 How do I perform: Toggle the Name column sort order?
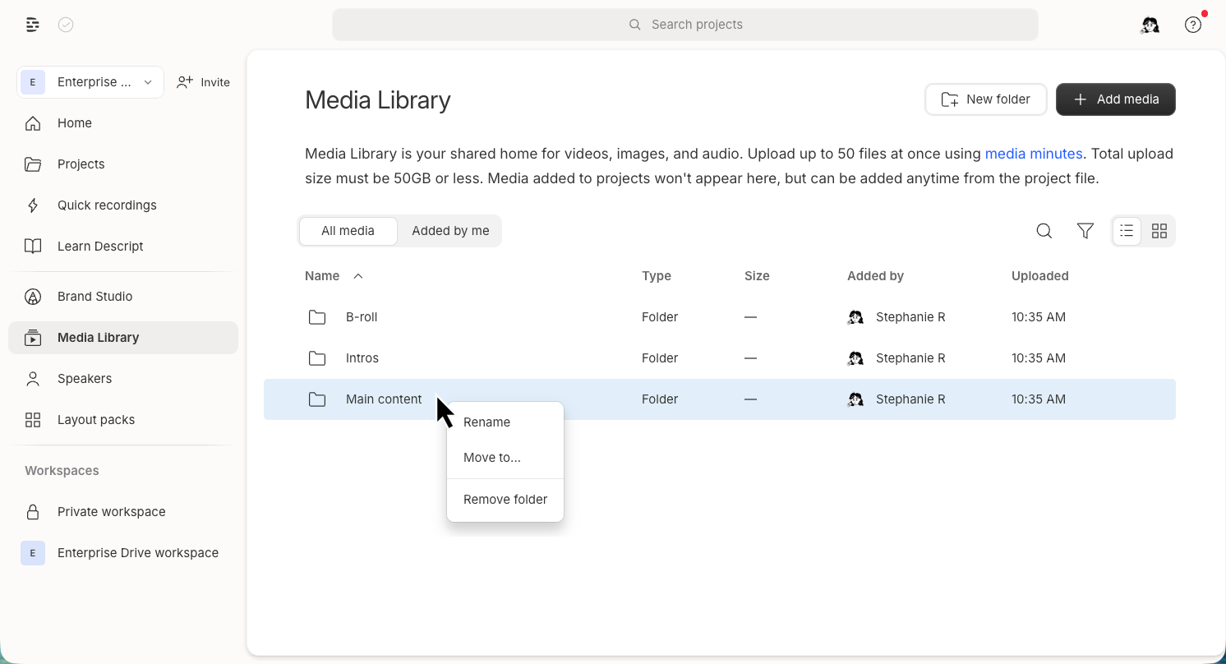point(334,275)
